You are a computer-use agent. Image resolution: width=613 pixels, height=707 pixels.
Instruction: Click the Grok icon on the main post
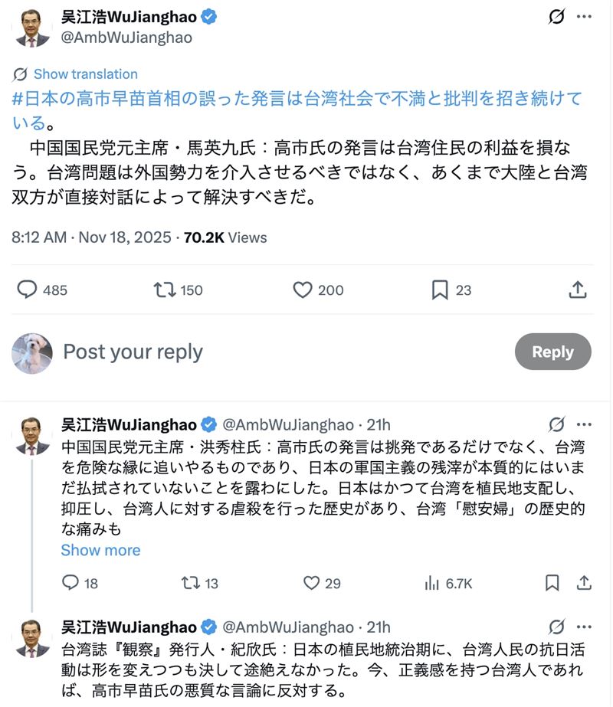[556, 17]
